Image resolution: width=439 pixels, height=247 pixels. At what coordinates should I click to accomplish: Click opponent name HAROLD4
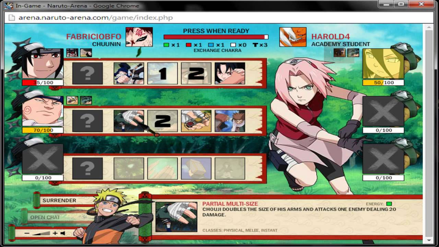(x=330, y=37)
